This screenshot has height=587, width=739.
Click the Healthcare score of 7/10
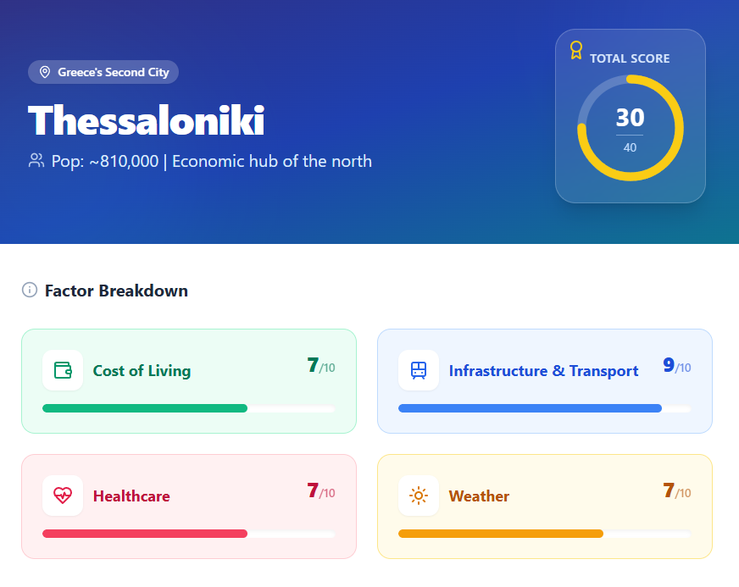coord(320,491)
